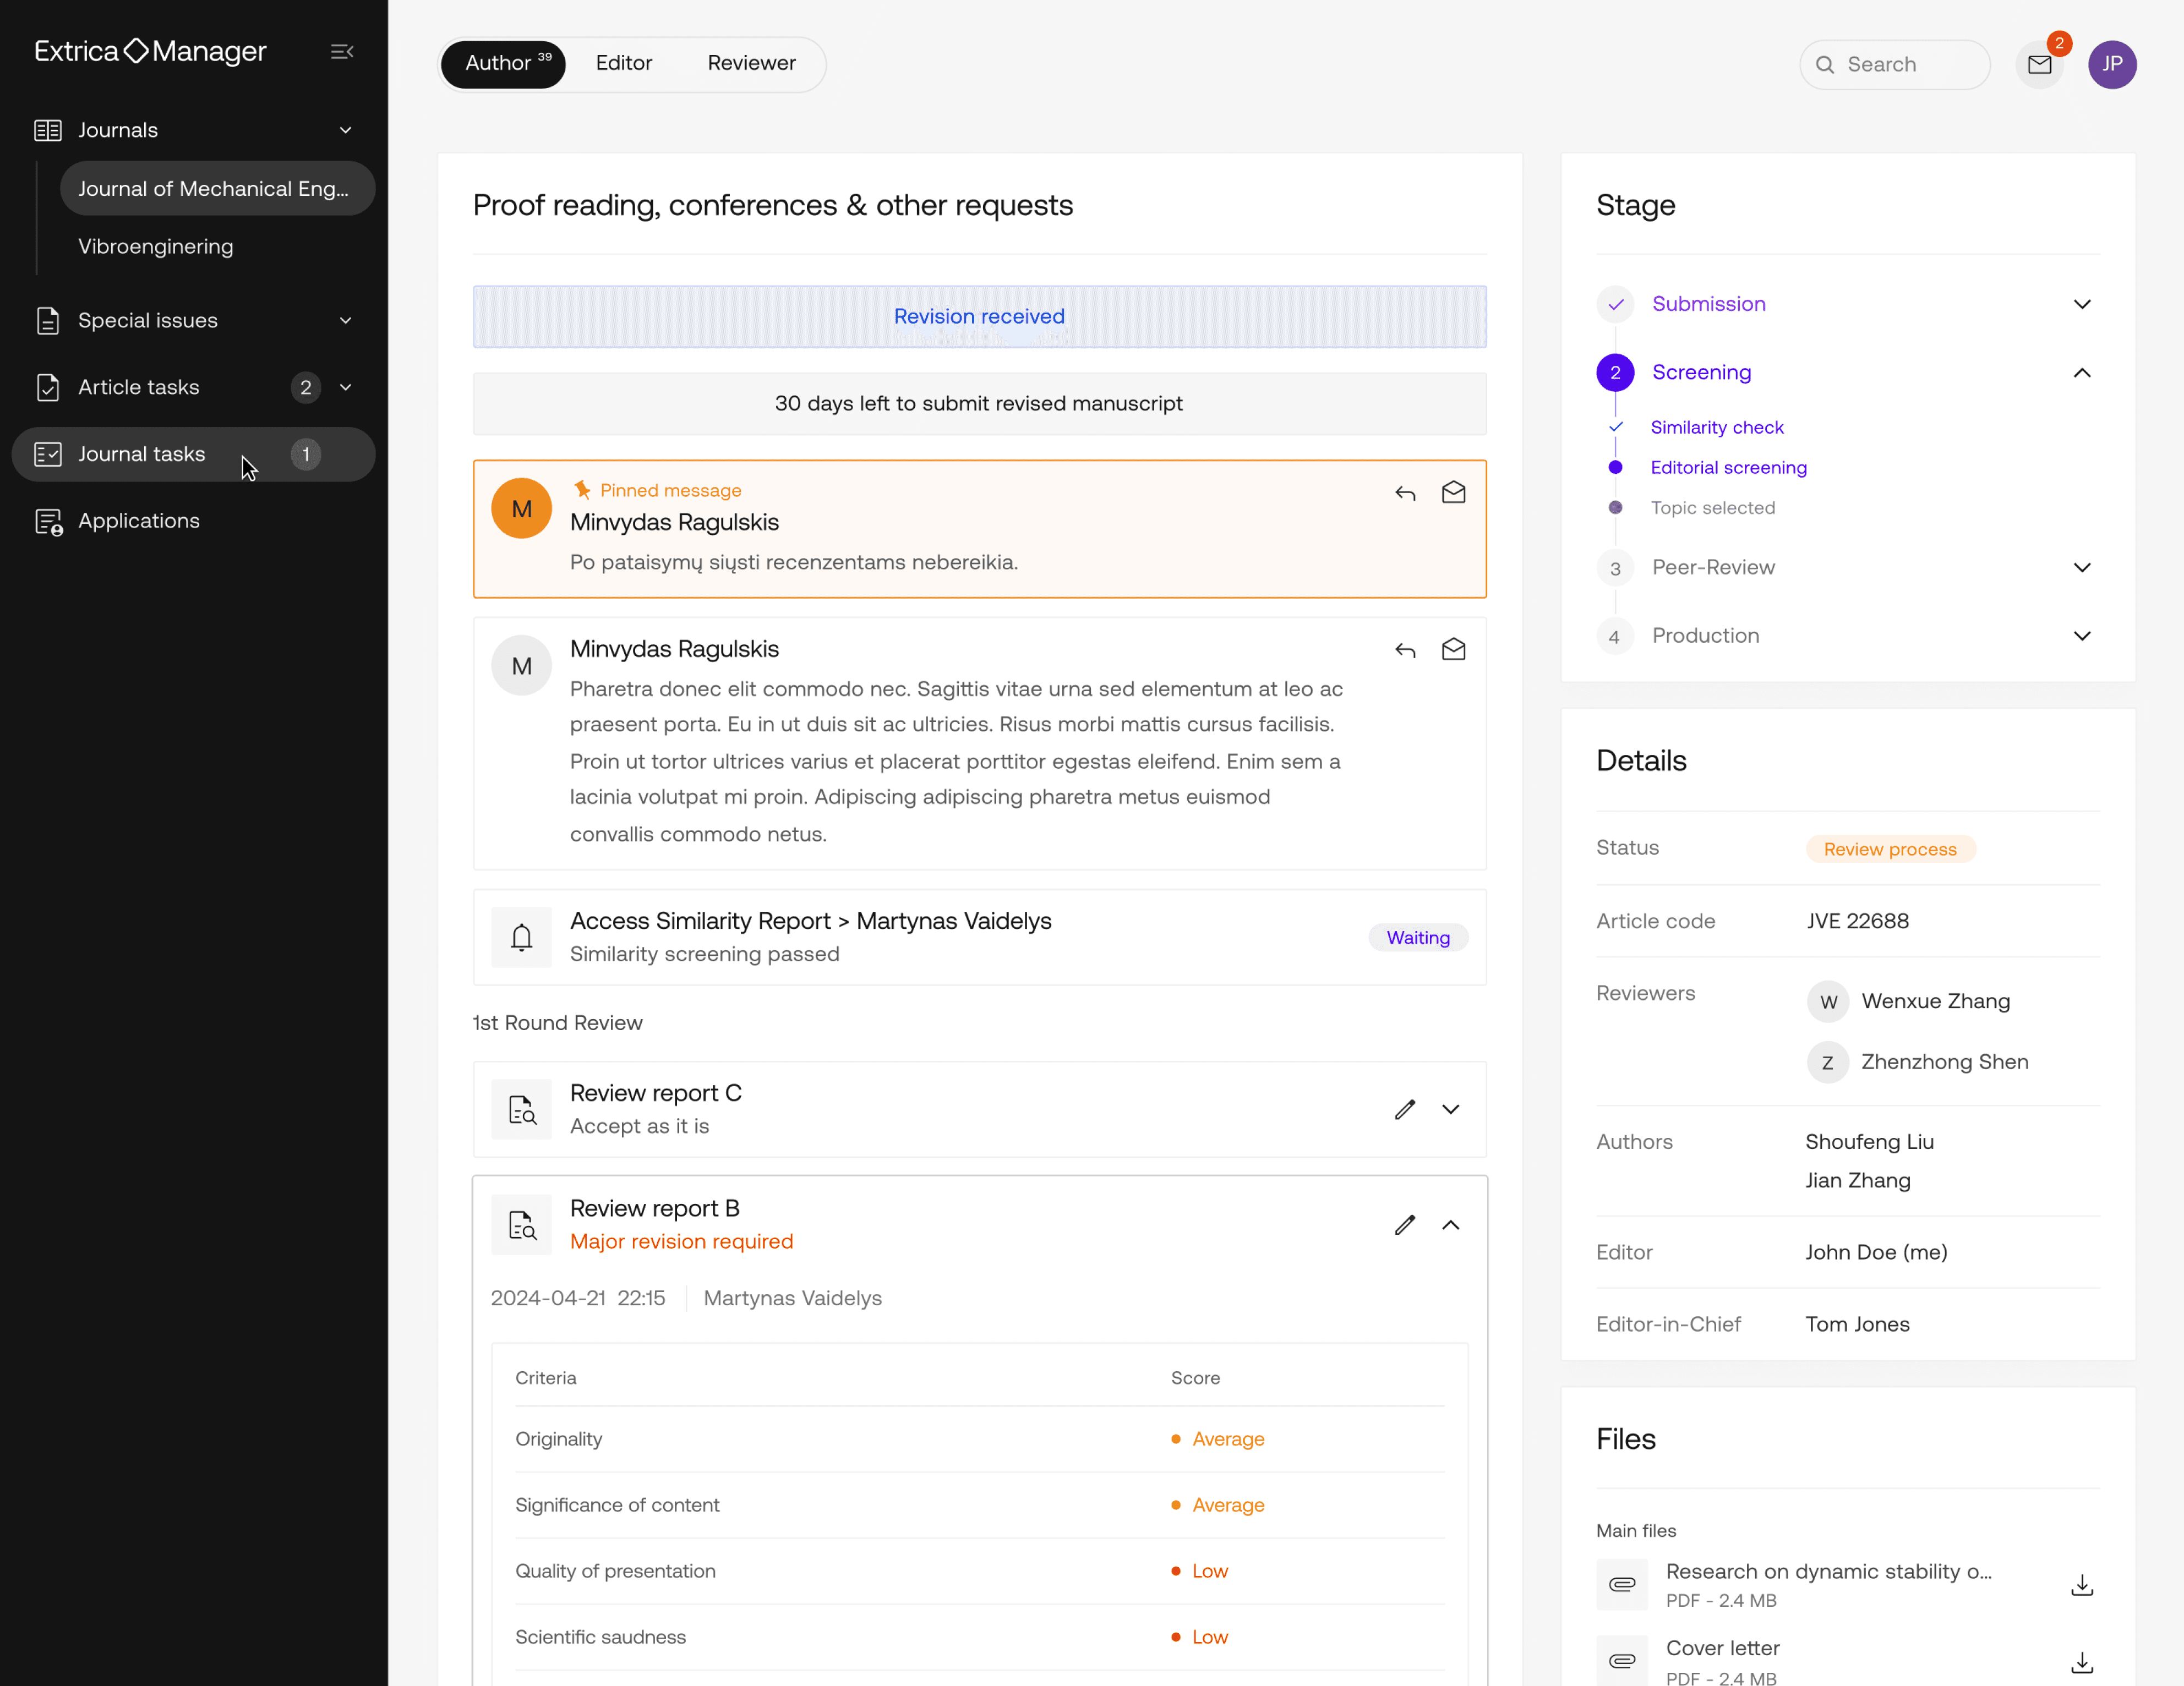Viewport: 2184px width, 1686px height.
Task: Download the Cover letter file
Action: [2081, 1662]
